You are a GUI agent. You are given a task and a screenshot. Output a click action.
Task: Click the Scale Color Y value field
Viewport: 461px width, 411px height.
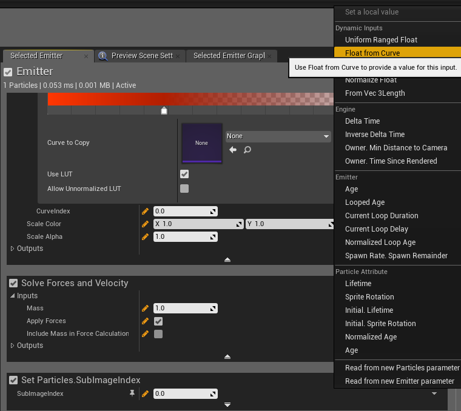289,224
